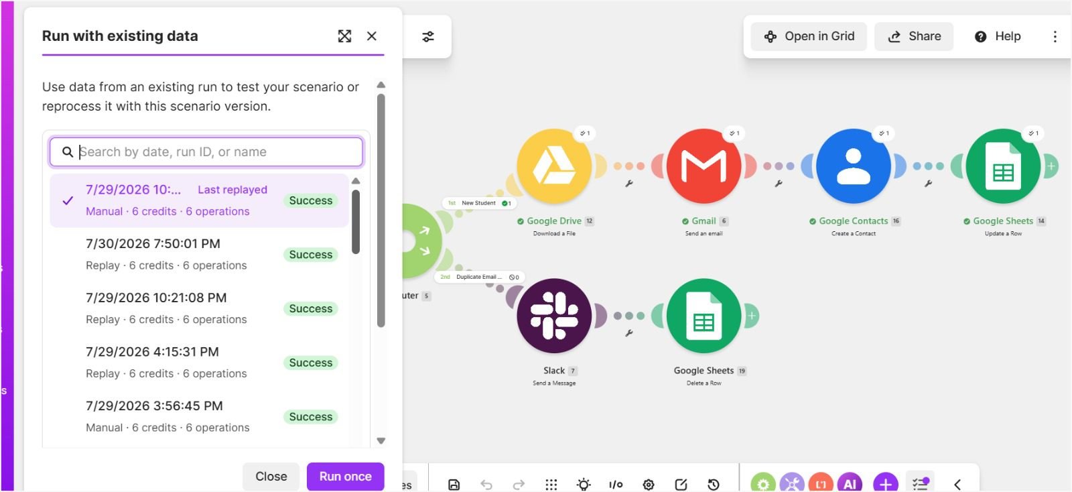Click the Google Drive Download a File module
The width and height of the screenshot is (1072, 492).
(x=554, y=166)
